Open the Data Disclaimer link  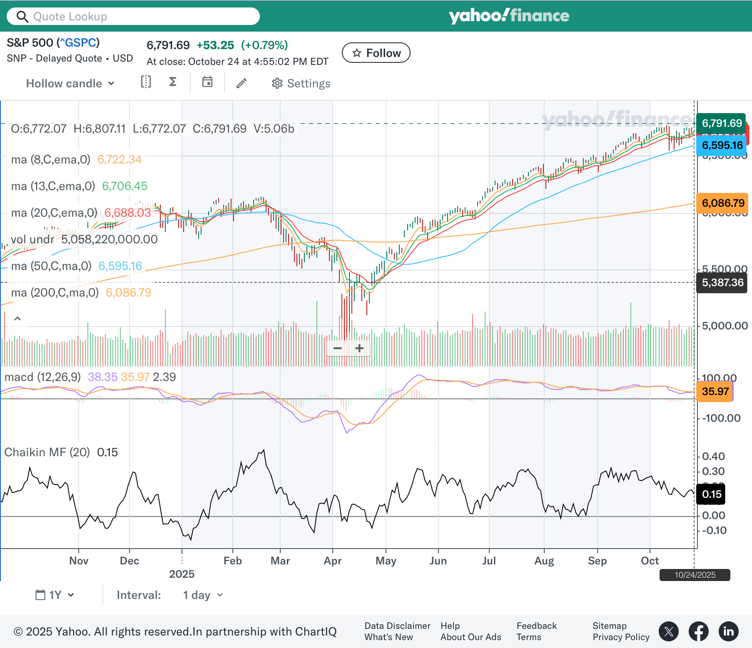(x=397, y=626)
